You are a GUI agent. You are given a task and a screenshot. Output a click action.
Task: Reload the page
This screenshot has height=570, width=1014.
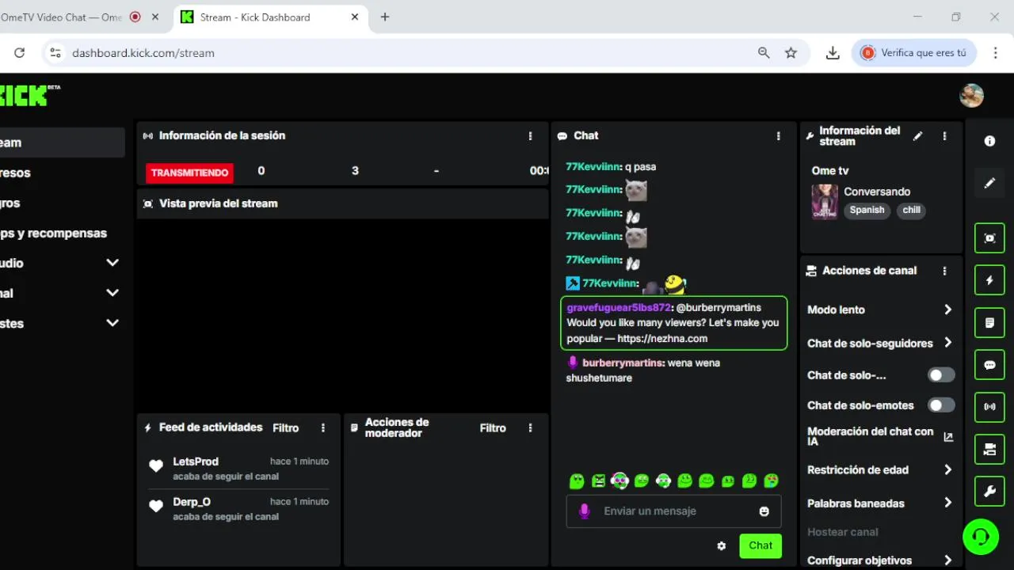point(19,53)
